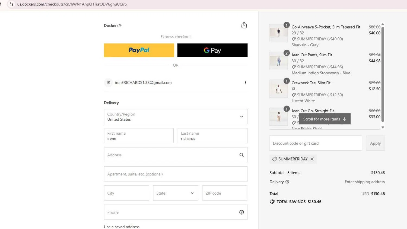Pay with PayPal express checkout
407x229 pixels.
tap(139, 50)
